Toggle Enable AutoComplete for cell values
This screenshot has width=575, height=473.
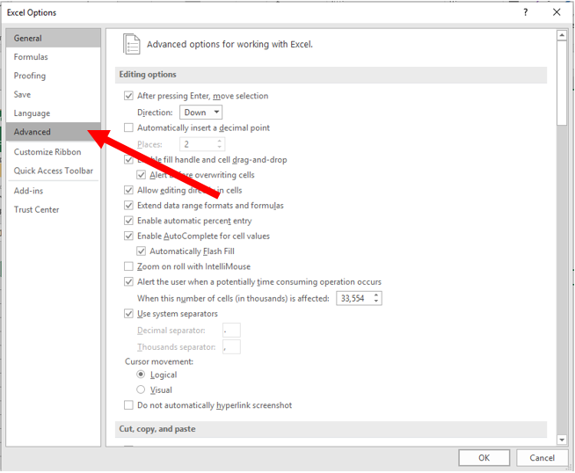click(128, 236)
